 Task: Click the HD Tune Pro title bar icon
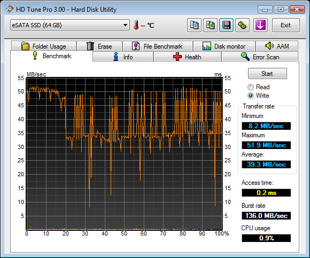[x=9, y=9]
